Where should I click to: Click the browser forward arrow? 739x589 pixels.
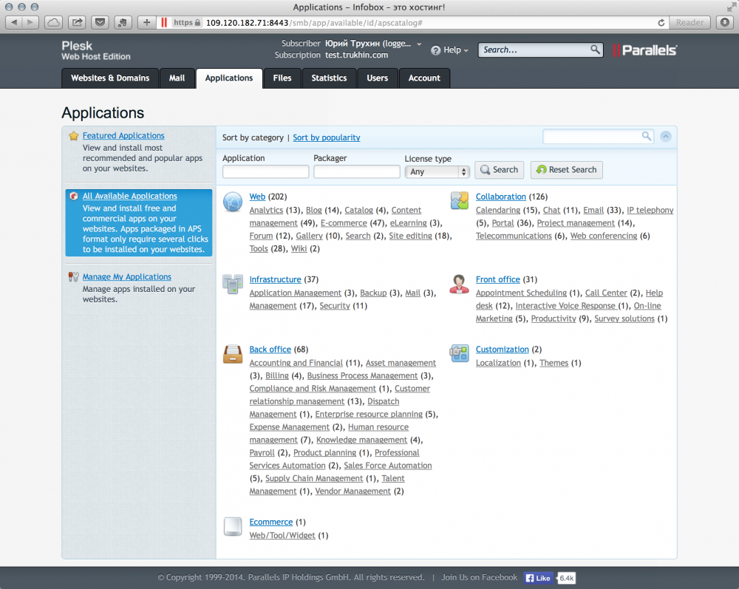[x=30, y=22]
